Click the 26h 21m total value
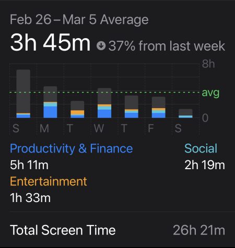The width and height of the screenshot is (235, 248). (199, 230)
